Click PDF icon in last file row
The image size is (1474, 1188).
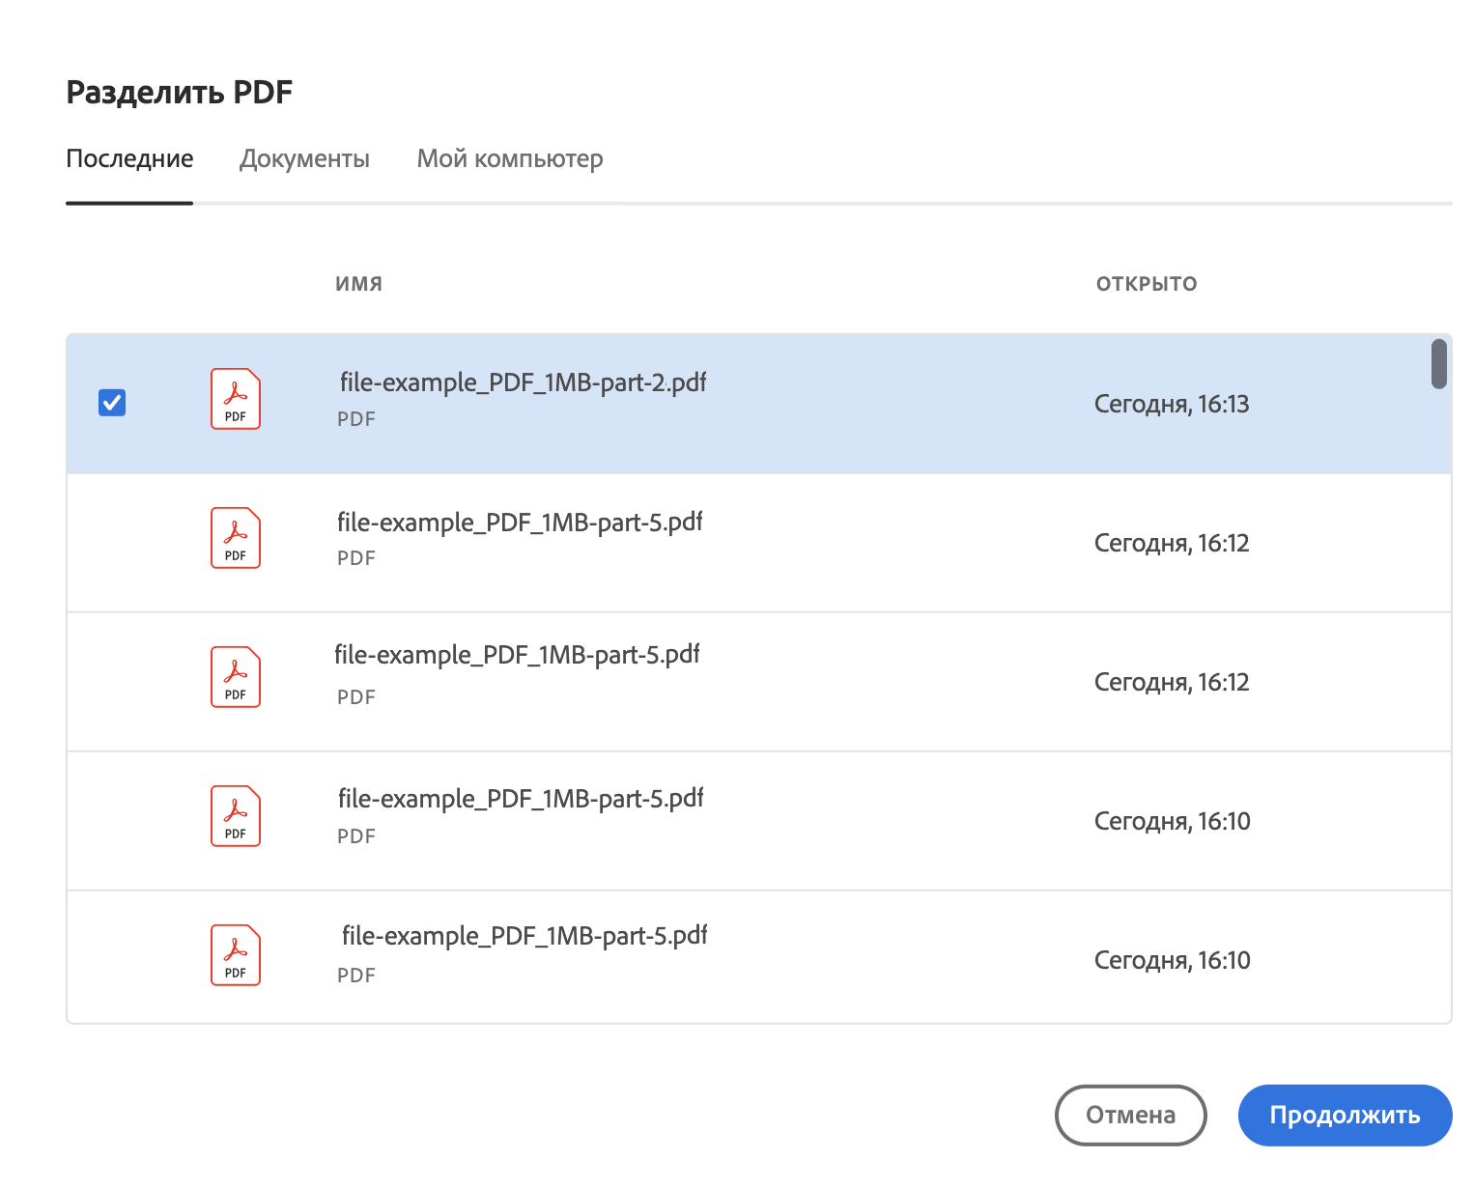tap(236, 955)
